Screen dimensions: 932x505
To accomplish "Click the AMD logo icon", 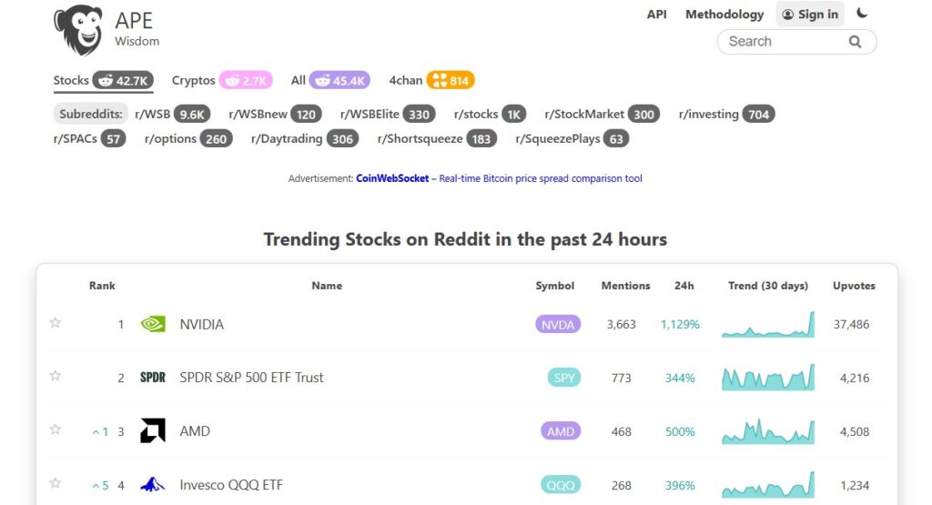I will pos(153,430).
